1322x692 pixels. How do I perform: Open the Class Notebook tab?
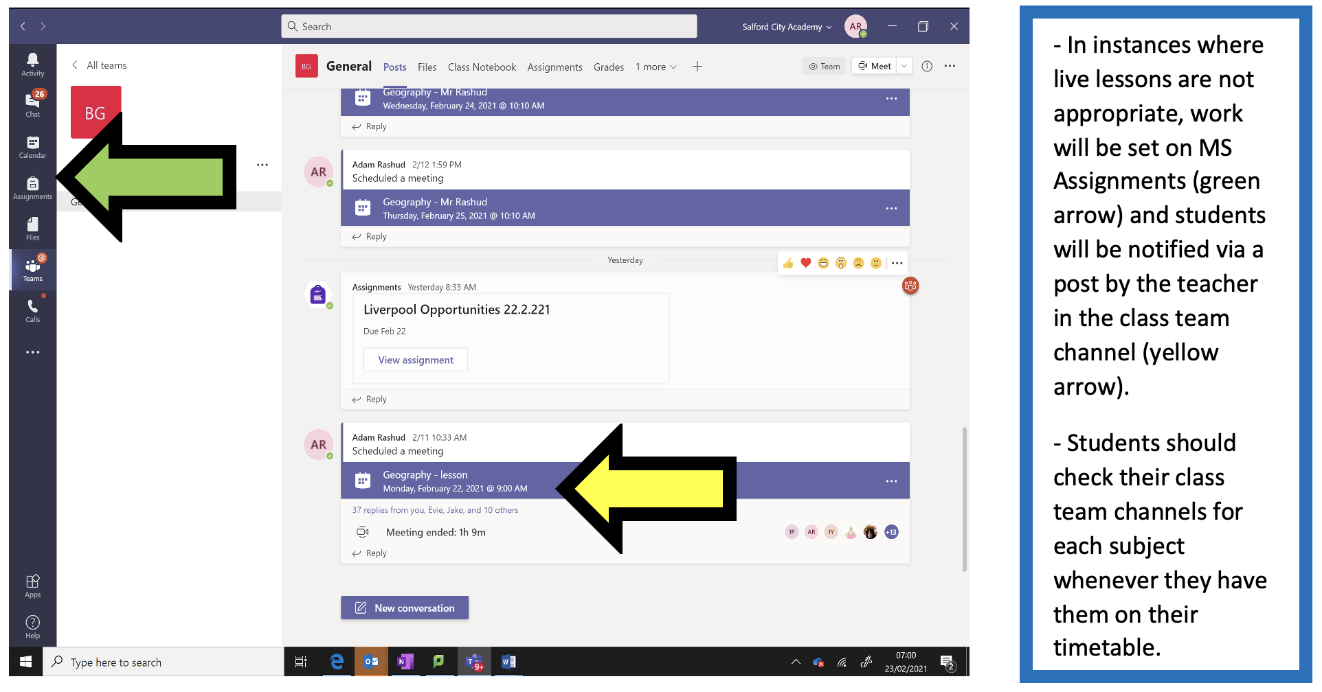coord(482,67)
